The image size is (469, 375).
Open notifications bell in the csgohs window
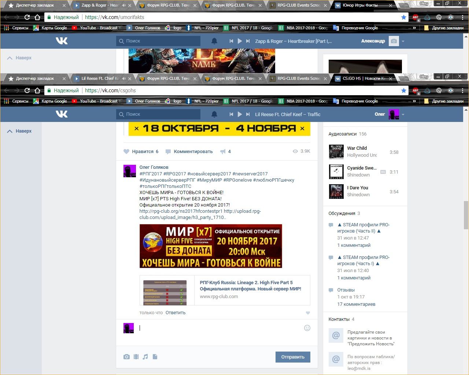click(x=214, y=114)
